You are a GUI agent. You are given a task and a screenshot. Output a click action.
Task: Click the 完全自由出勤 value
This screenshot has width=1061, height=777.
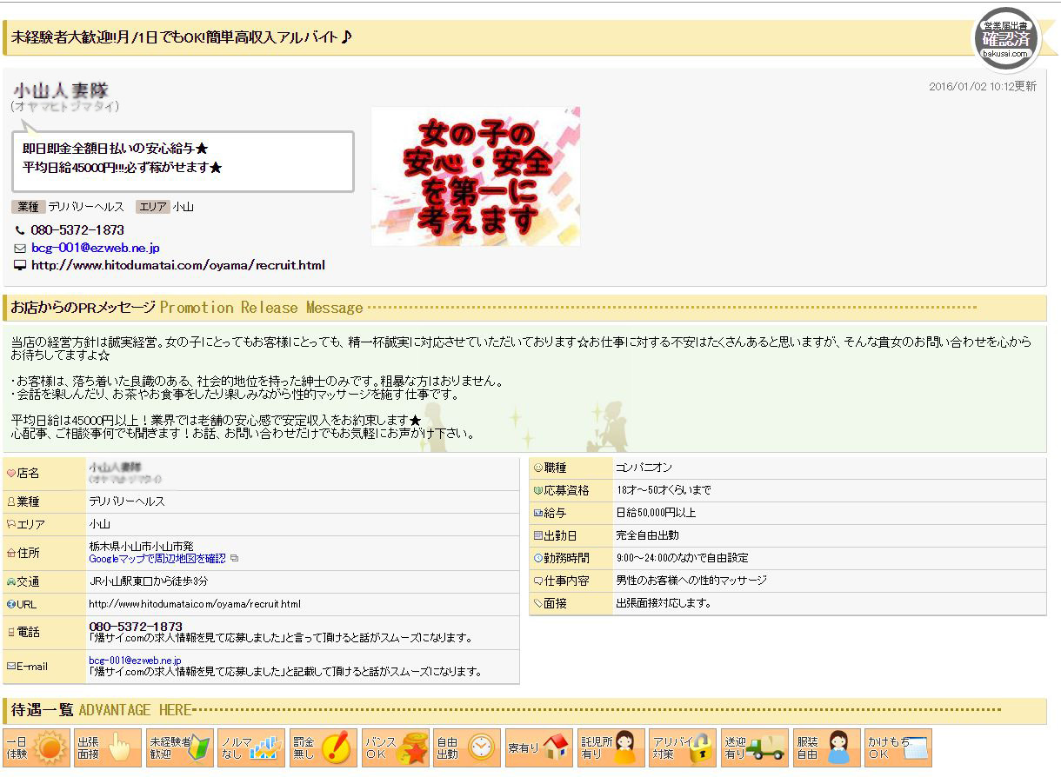pyautogui.click(x=647, y=535)
